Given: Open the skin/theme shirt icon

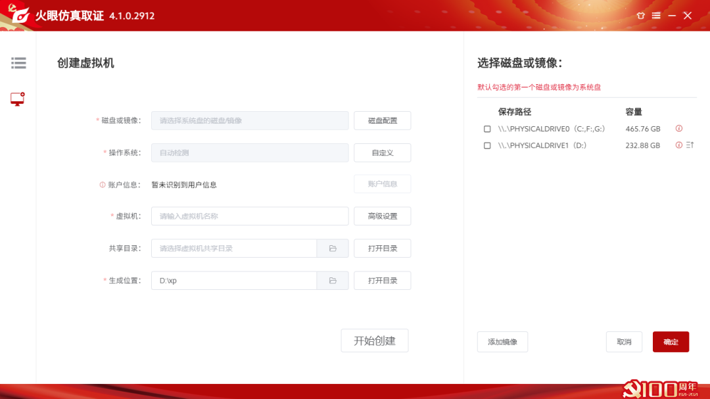Looking at the screenshot, I should (x=640, y=15).
